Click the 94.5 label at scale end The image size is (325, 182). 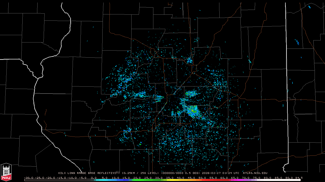tap(299, 178)
